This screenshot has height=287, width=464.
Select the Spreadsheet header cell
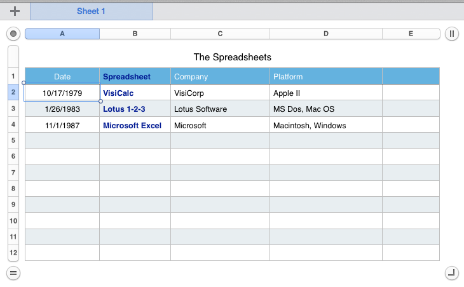click(x=135, y=76)
